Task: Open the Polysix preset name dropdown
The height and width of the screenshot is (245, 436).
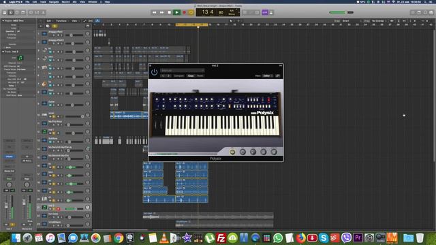Action: [x=183, y=71]
